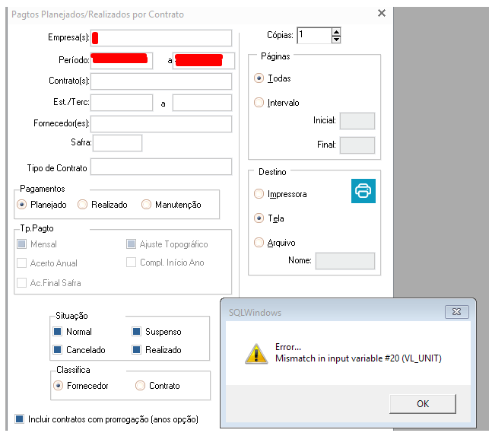Uncheck the Suspenso situação checkbox
Screen dimensions: 492x433
click(x=136, y=332)
